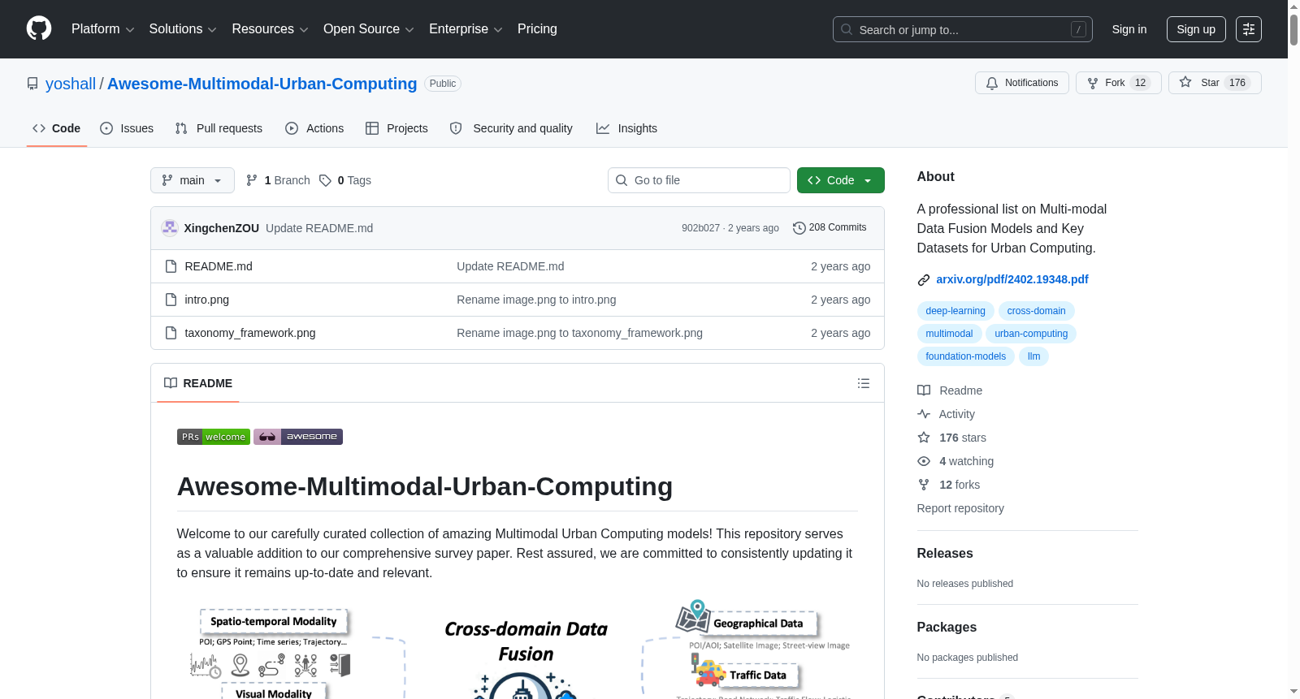This screenshot has height=699, width=1300.
Task: Open the intro.png file
Action: (x=207, y=300)
